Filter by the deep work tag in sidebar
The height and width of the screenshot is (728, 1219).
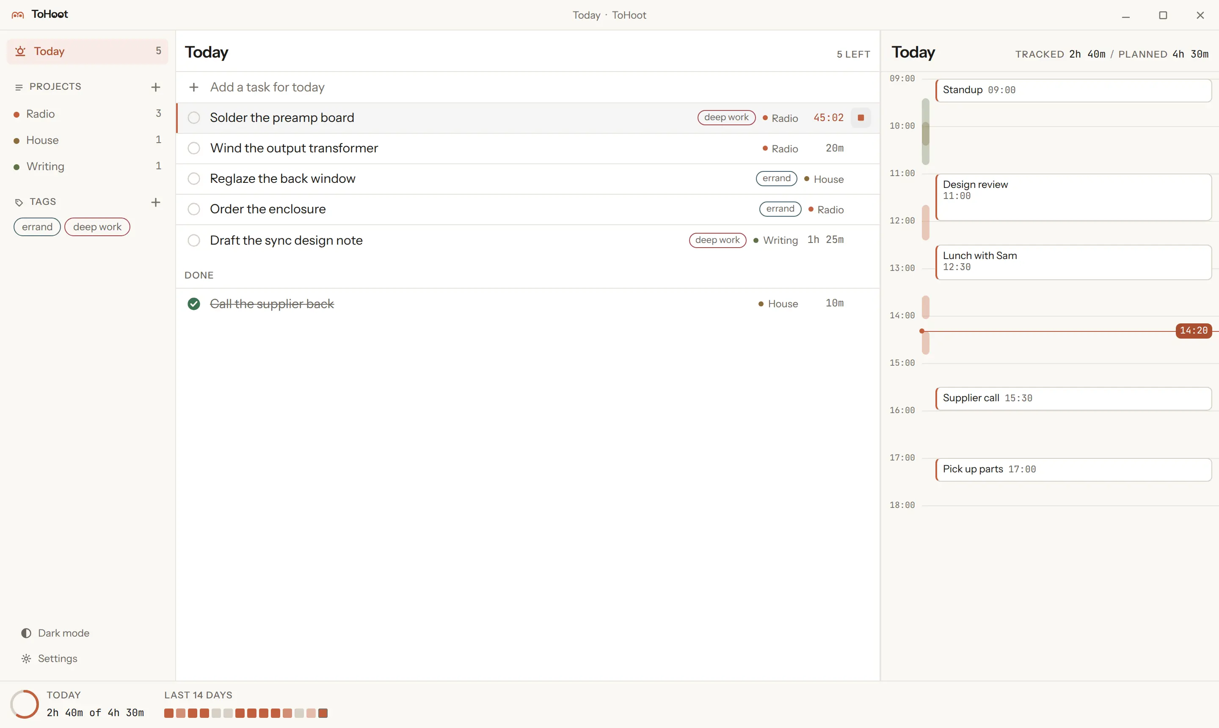[x=97, y=227]
